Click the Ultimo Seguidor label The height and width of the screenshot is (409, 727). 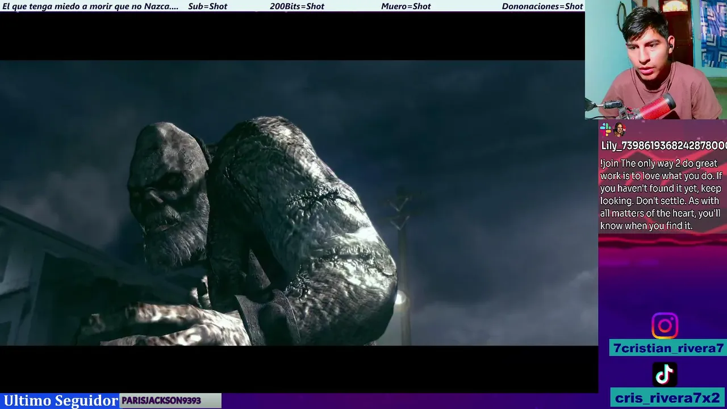(x=61, y=400)
